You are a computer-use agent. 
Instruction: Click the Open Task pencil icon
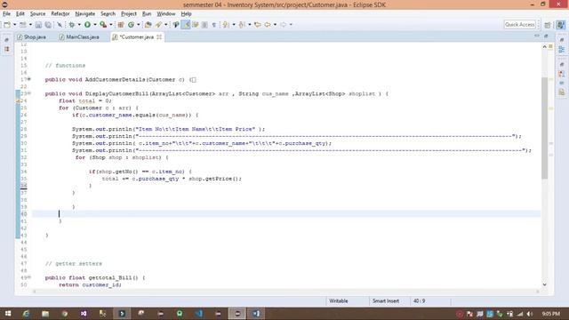[158, 25]
